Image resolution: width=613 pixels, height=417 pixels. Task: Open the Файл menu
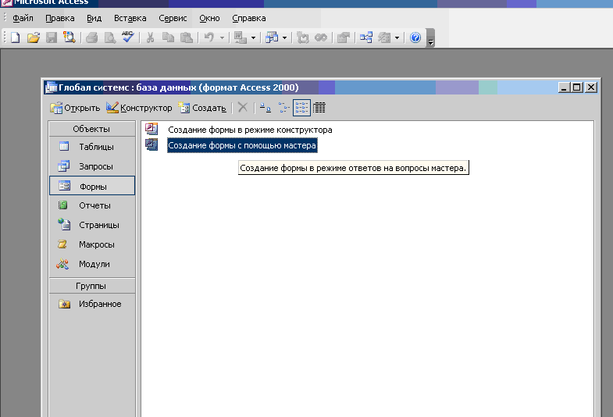(23, 19)
